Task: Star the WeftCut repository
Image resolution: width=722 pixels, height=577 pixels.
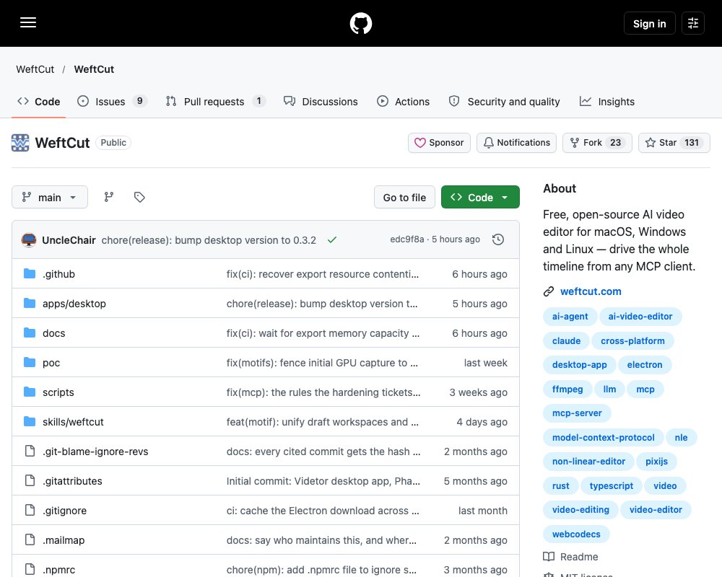Action: tap(674, 143)
